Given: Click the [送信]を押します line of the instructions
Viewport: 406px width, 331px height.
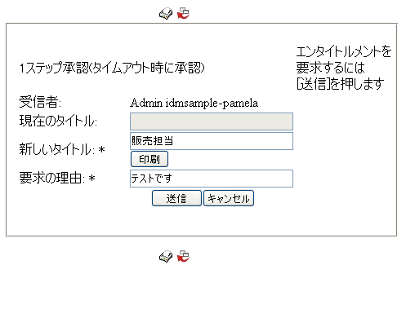Looking at the screenshot, I should pos(340,84).
